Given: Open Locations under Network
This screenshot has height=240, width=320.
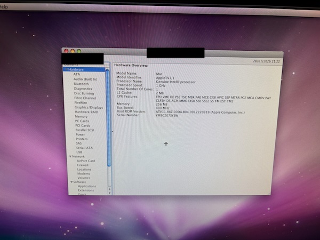Looking at the screenshot, I should [84, 170].
